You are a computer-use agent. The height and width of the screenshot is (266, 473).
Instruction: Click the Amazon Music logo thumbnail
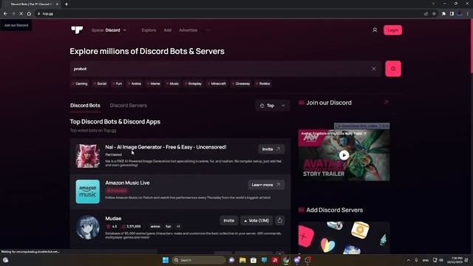[x=87, y=191]
